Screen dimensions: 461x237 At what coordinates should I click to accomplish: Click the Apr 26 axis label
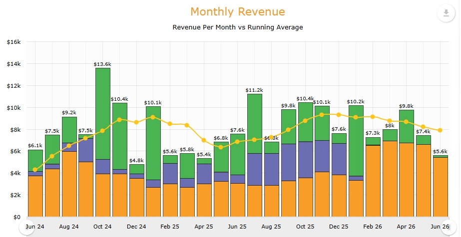406,227
